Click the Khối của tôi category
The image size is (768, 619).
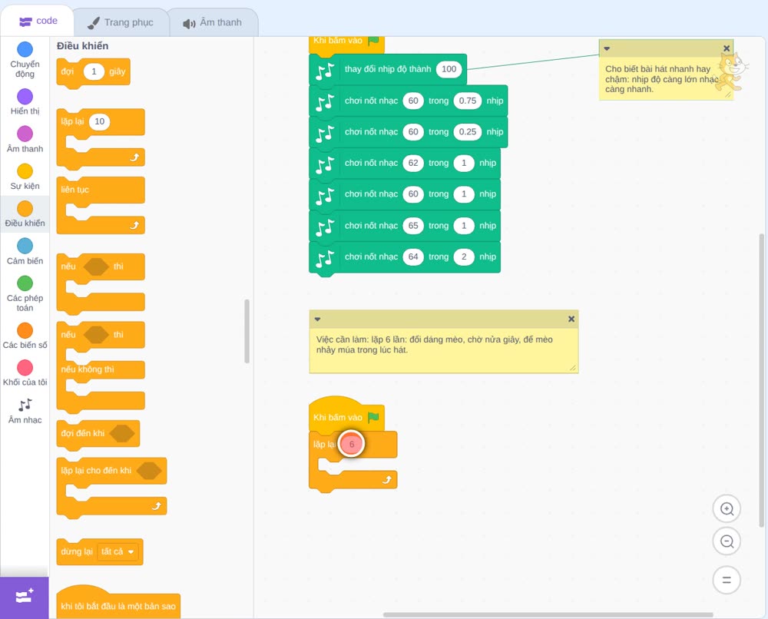tap(25, 373)
